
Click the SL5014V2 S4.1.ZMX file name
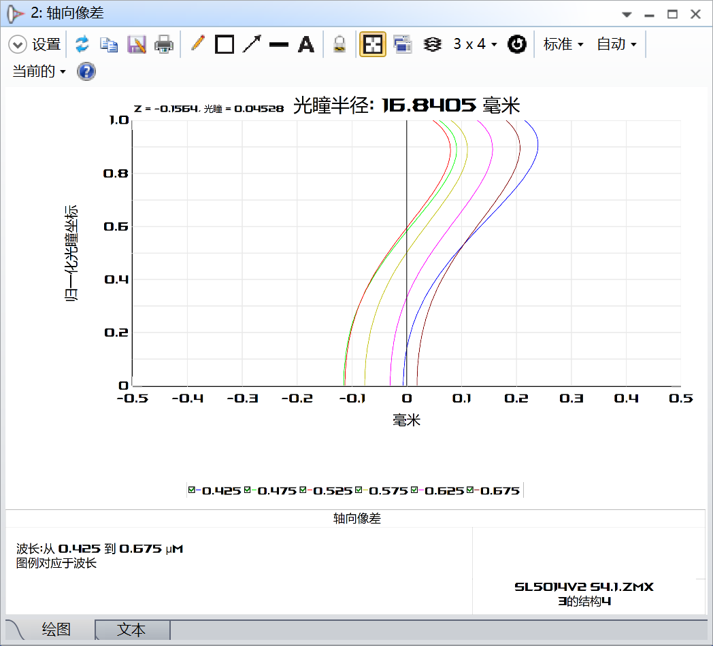tap(584, 587)
